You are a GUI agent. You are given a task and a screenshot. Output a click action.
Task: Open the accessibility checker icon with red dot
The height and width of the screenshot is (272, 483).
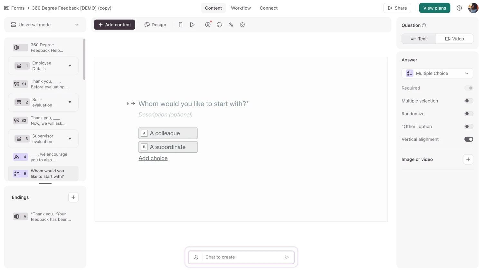(208, 24)
